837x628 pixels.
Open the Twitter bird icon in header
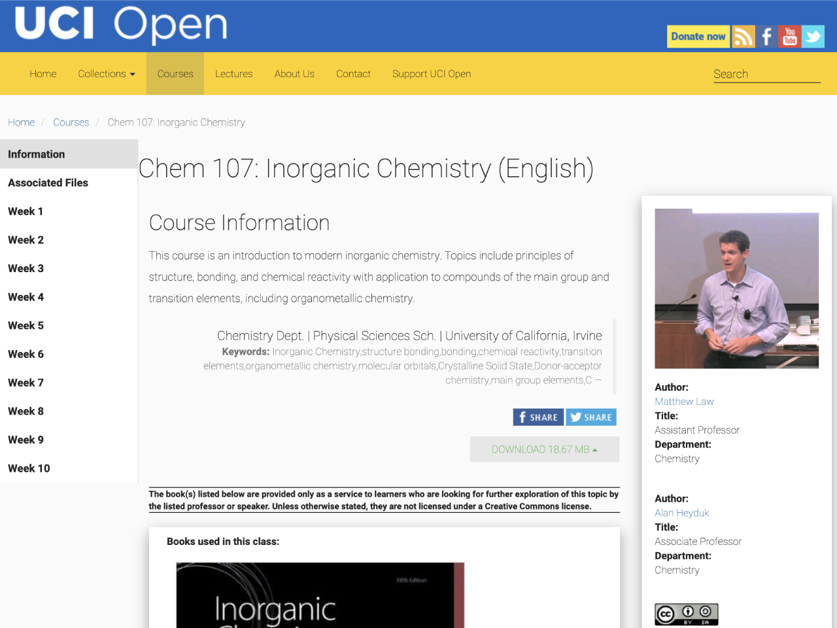coord(813,37)
